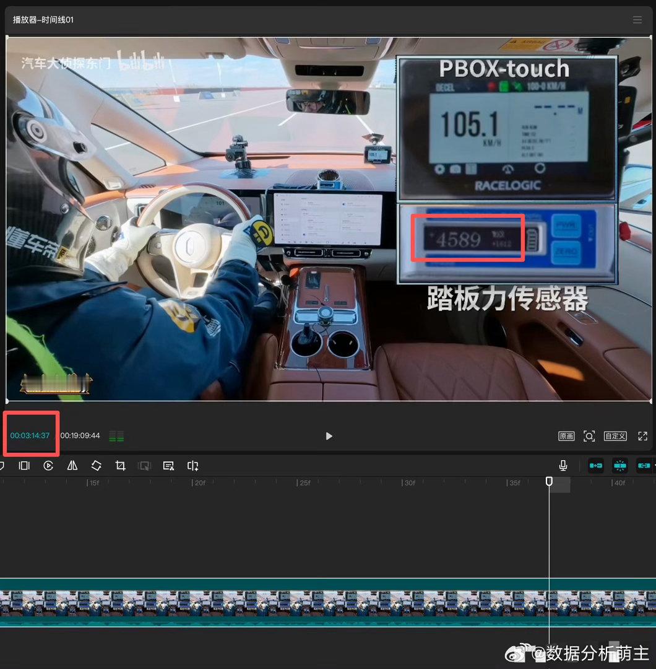Click the 40f mark on timeline ruler
This screenshot has width=656, height=669.
(x=619, y=483)
